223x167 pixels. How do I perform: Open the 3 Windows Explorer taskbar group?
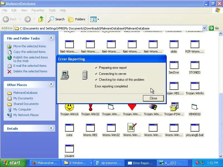coord(77,163)
